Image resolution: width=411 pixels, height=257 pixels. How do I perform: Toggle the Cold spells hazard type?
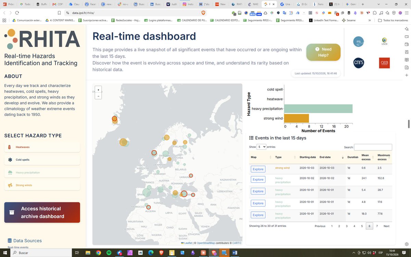[42, 160]
